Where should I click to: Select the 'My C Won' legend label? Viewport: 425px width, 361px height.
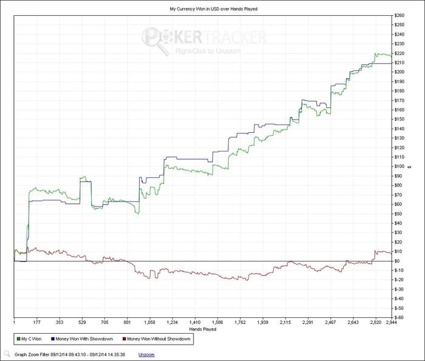click(x=32, y=339)
